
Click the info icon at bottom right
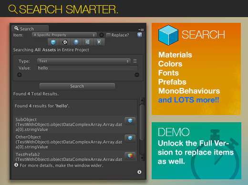(x=139, y=172)
